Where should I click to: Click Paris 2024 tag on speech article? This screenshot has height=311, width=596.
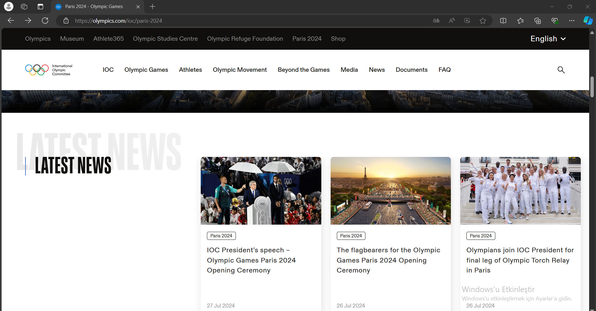point(221,236)
